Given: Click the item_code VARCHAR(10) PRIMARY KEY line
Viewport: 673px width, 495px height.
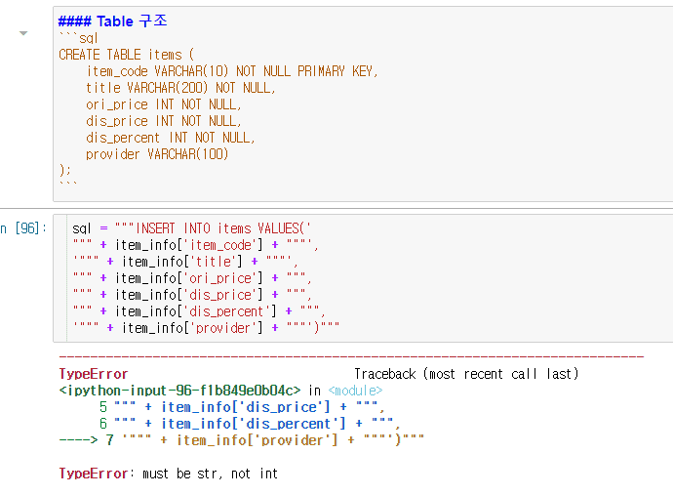Looking at the screenshot, I should (232, 71).
